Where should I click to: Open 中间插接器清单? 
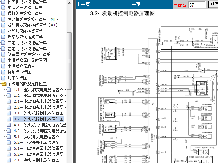click(x=21, y=66)
